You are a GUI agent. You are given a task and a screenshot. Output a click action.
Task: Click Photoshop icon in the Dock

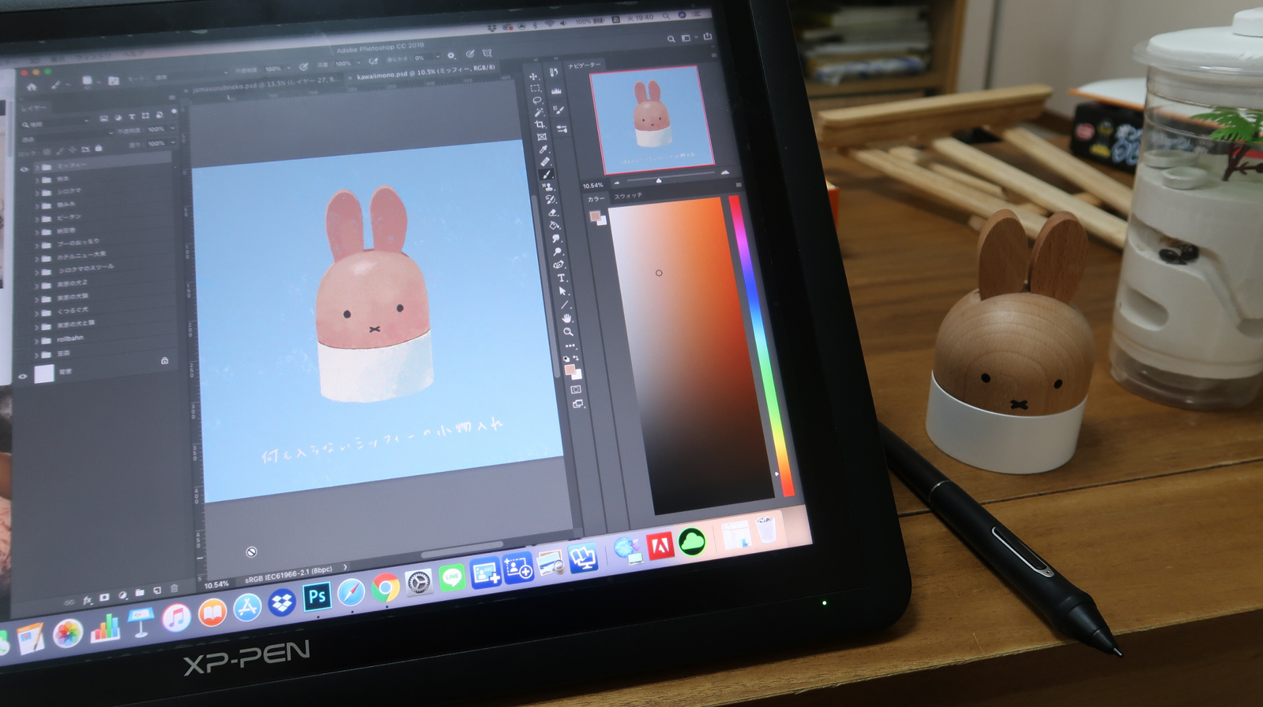(317, 597)
